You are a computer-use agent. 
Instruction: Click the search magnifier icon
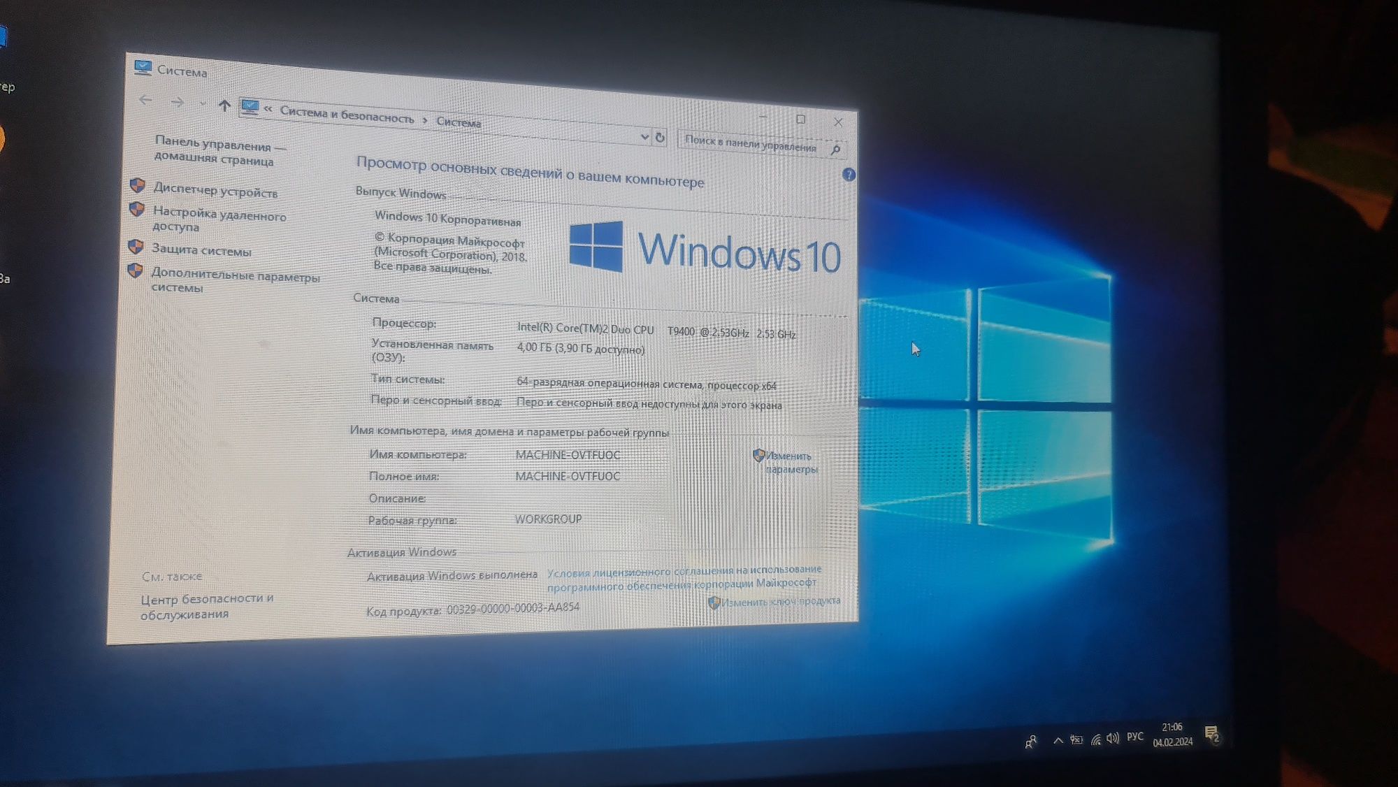click(x=835, y=149)
